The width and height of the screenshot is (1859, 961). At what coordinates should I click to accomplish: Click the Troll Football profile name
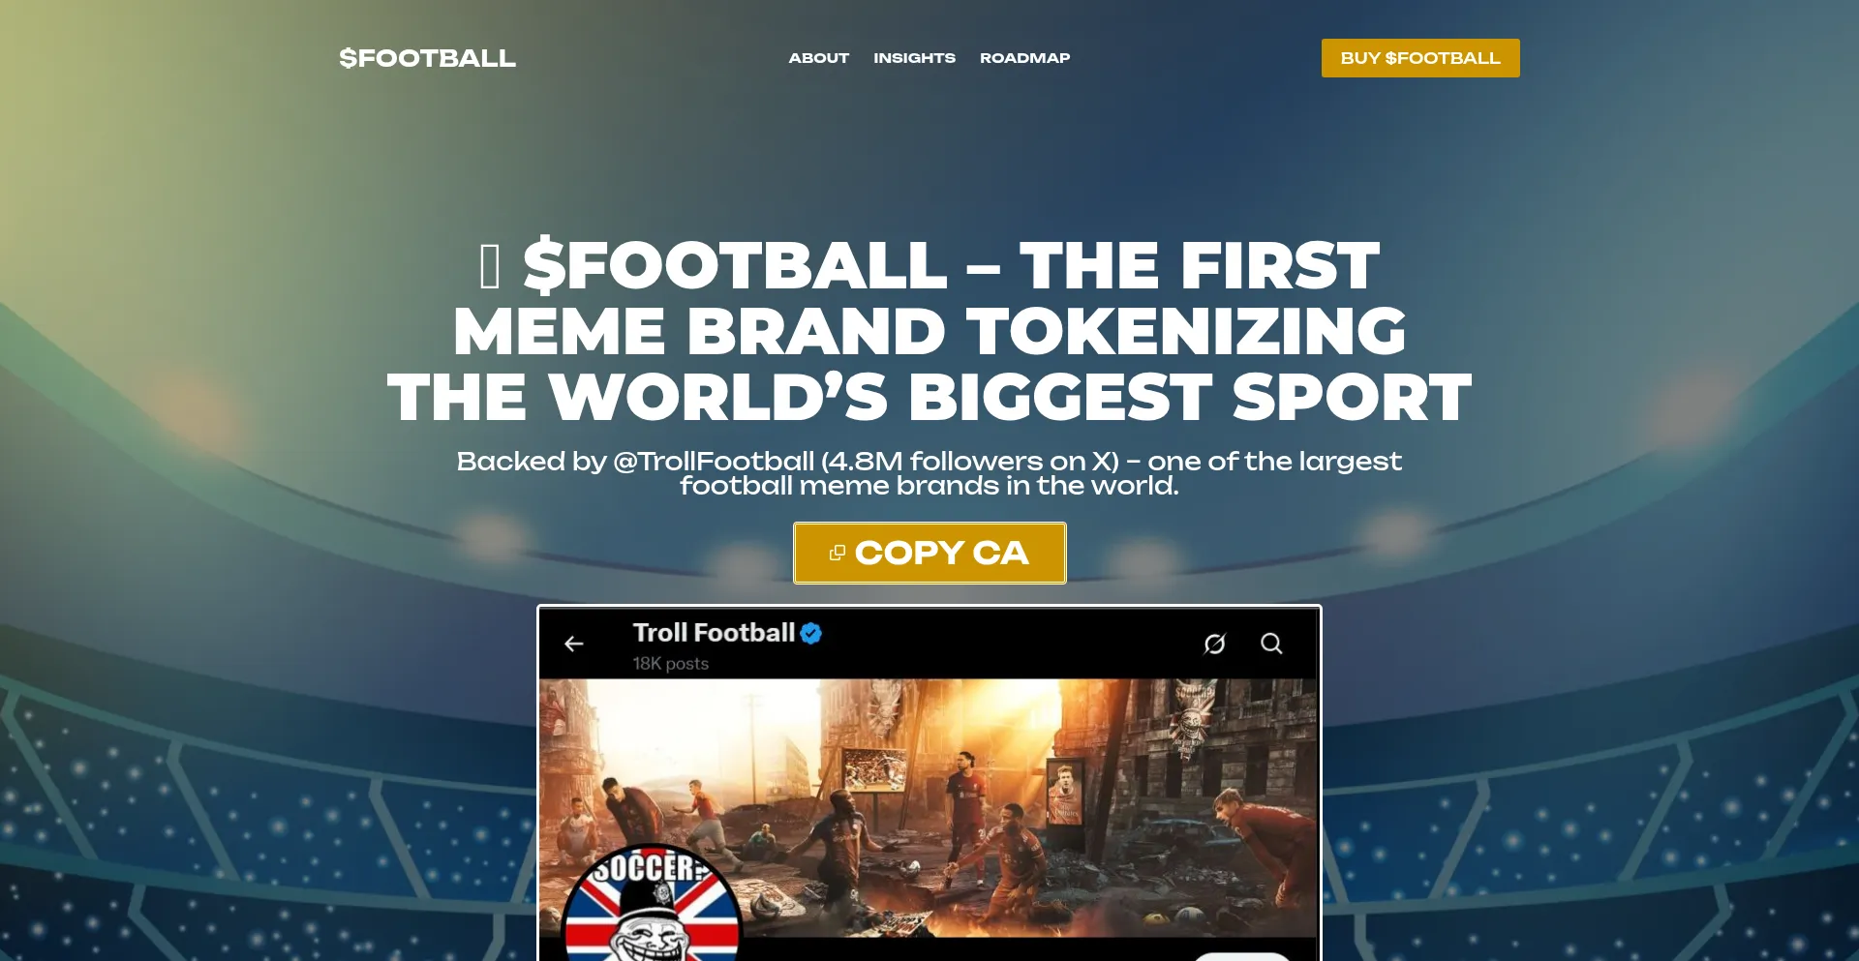point(714,633)
